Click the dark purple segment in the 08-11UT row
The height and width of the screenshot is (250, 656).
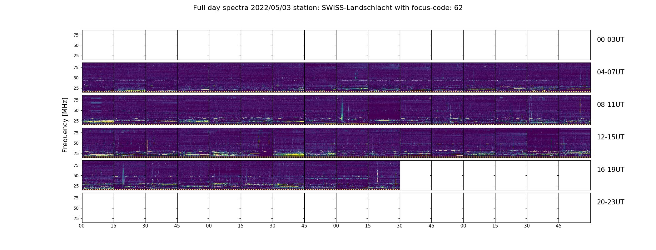point(384,108)
